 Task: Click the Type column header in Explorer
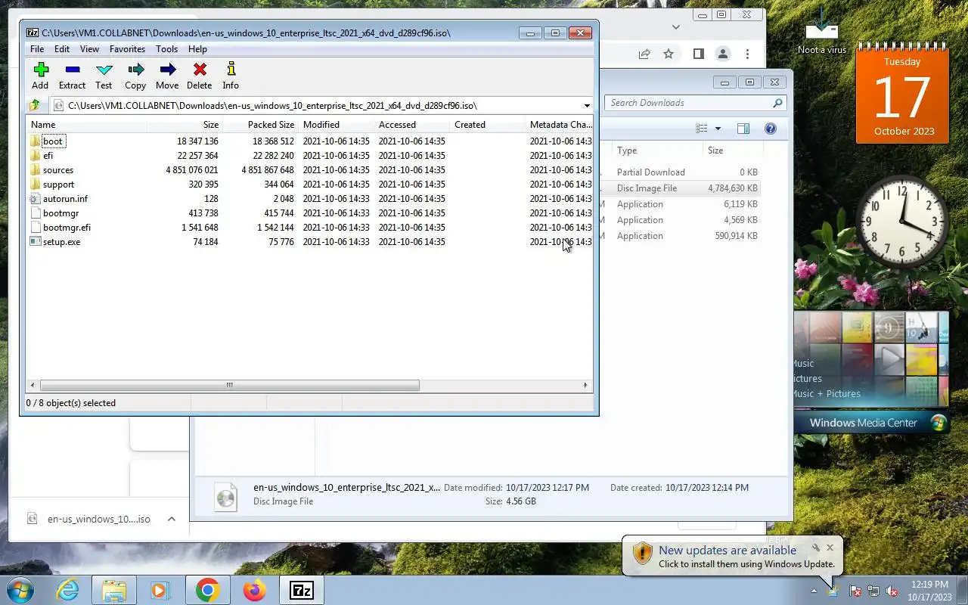click(656, 150)
